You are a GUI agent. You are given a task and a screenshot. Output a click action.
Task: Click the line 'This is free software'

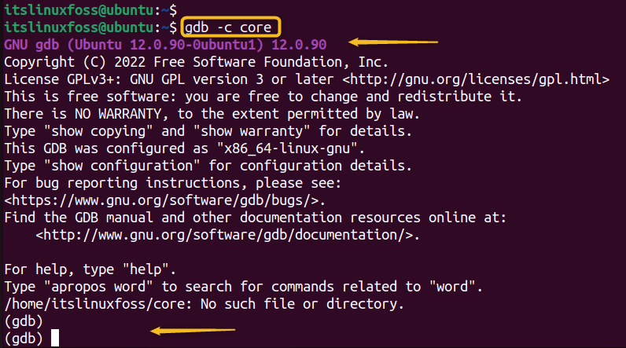click(263, 97)
